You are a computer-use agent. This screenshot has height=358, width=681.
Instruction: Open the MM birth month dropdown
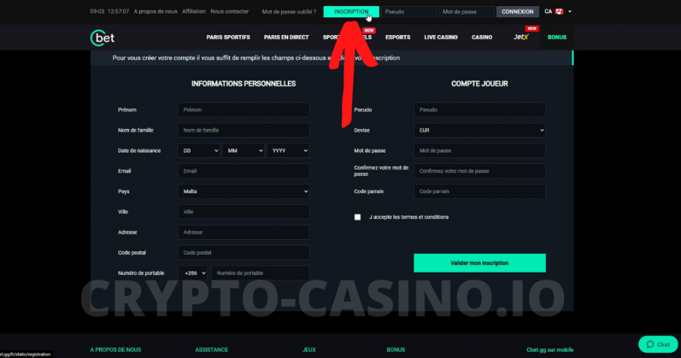click(243, 151)
